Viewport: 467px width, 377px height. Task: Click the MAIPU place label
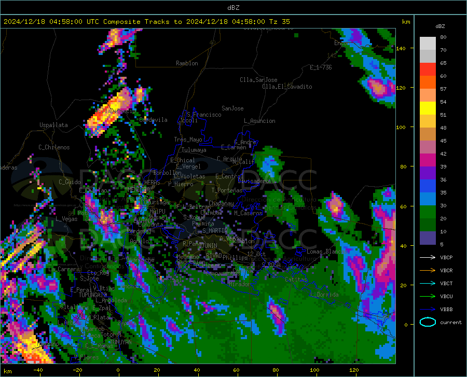(x=157, y=211)
